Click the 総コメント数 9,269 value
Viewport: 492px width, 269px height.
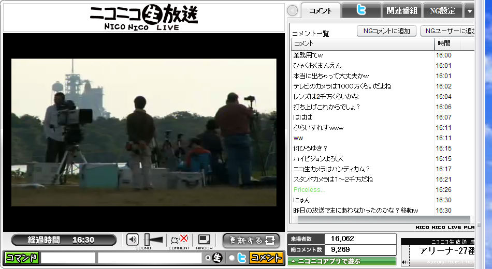340,249
